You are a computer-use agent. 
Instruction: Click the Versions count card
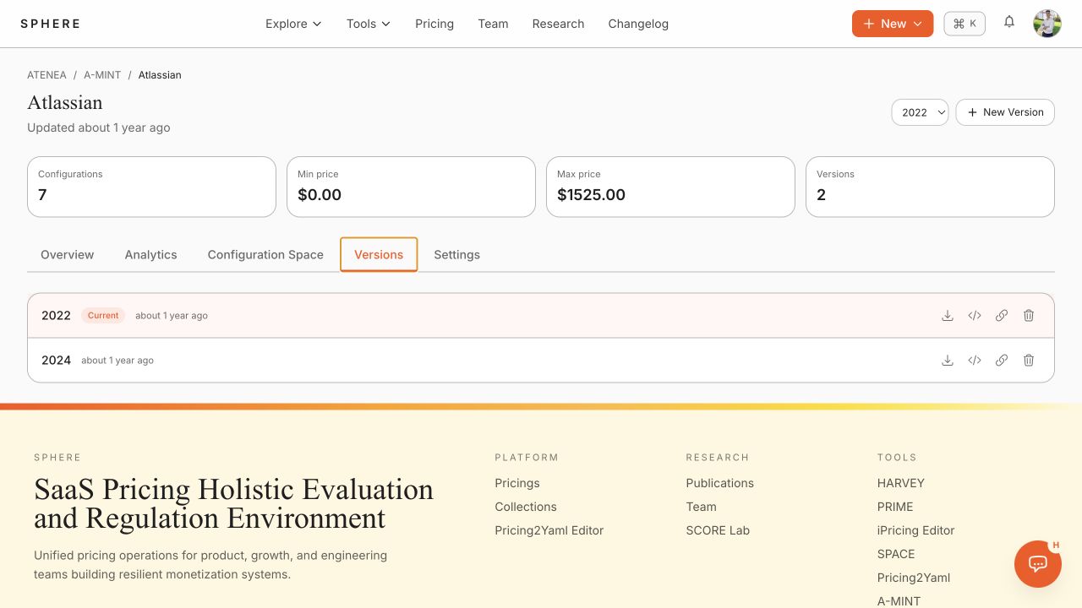click(x=930, y=187)
